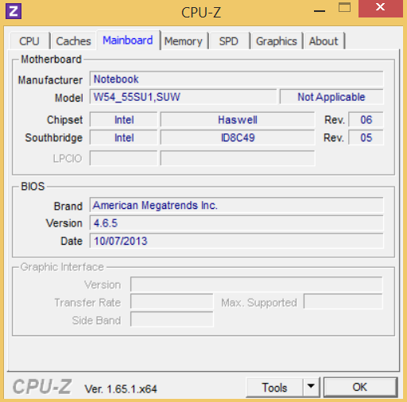
Task: Click the Ver. 1.65.1.x64 version text
Action: 121,389
